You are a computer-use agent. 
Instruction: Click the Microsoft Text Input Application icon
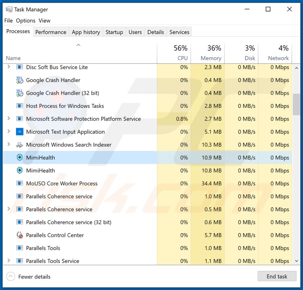point(20,132)
